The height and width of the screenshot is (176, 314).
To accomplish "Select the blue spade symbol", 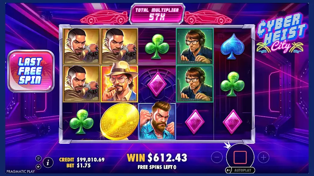I will 232,47.
